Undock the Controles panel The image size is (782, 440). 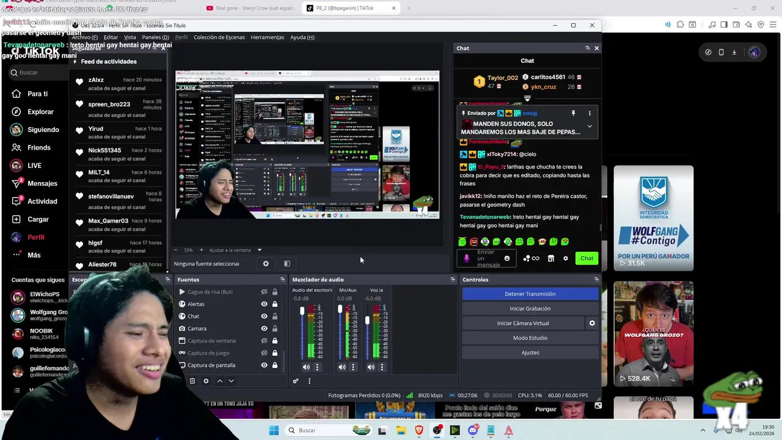[x=596, y=280]
